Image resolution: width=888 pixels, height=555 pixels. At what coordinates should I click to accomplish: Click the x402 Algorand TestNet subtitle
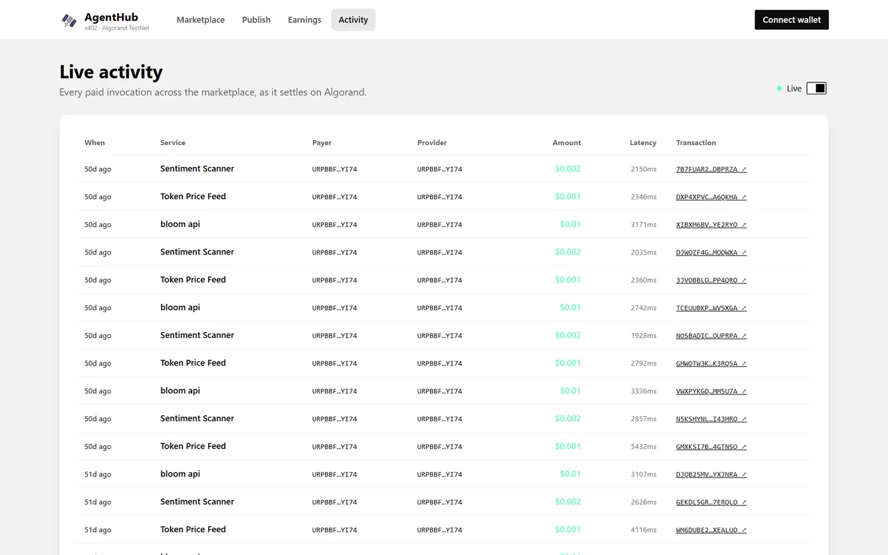pos(117,28)
